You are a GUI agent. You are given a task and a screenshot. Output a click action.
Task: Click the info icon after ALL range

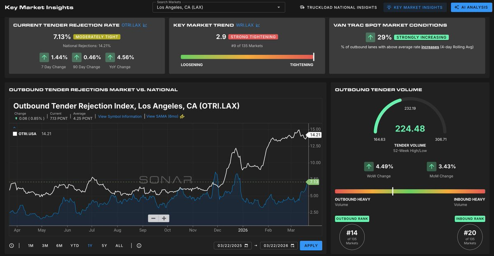(139, 246)
